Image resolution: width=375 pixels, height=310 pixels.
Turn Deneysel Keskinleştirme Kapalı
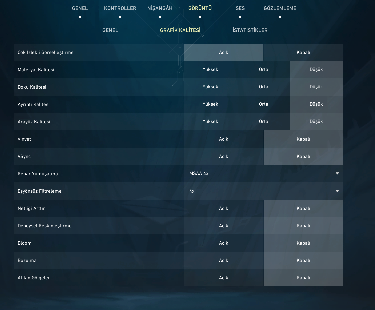(x=303, y=226)
